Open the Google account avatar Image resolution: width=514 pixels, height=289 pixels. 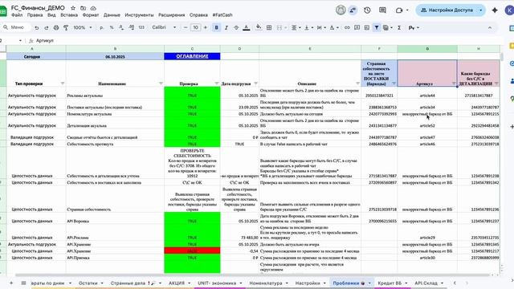(x=509, y=10)
